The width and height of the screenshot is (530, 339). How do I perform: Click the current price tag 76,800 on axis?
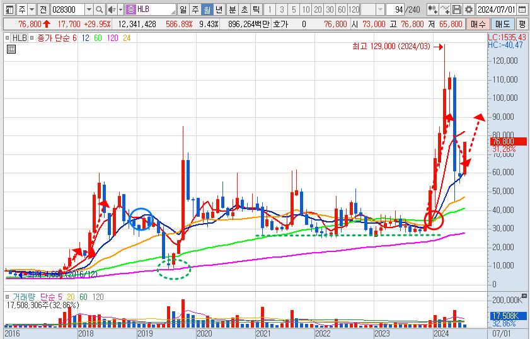[x=508, y=141]
